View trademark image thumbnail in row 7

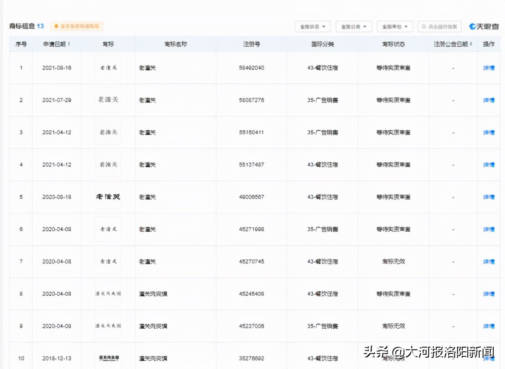(108, 261)
